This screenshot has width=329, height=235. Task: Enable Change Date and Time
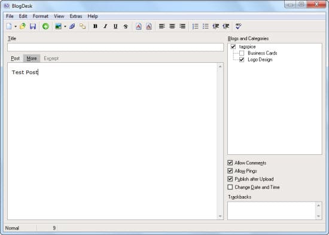[230, 187]
